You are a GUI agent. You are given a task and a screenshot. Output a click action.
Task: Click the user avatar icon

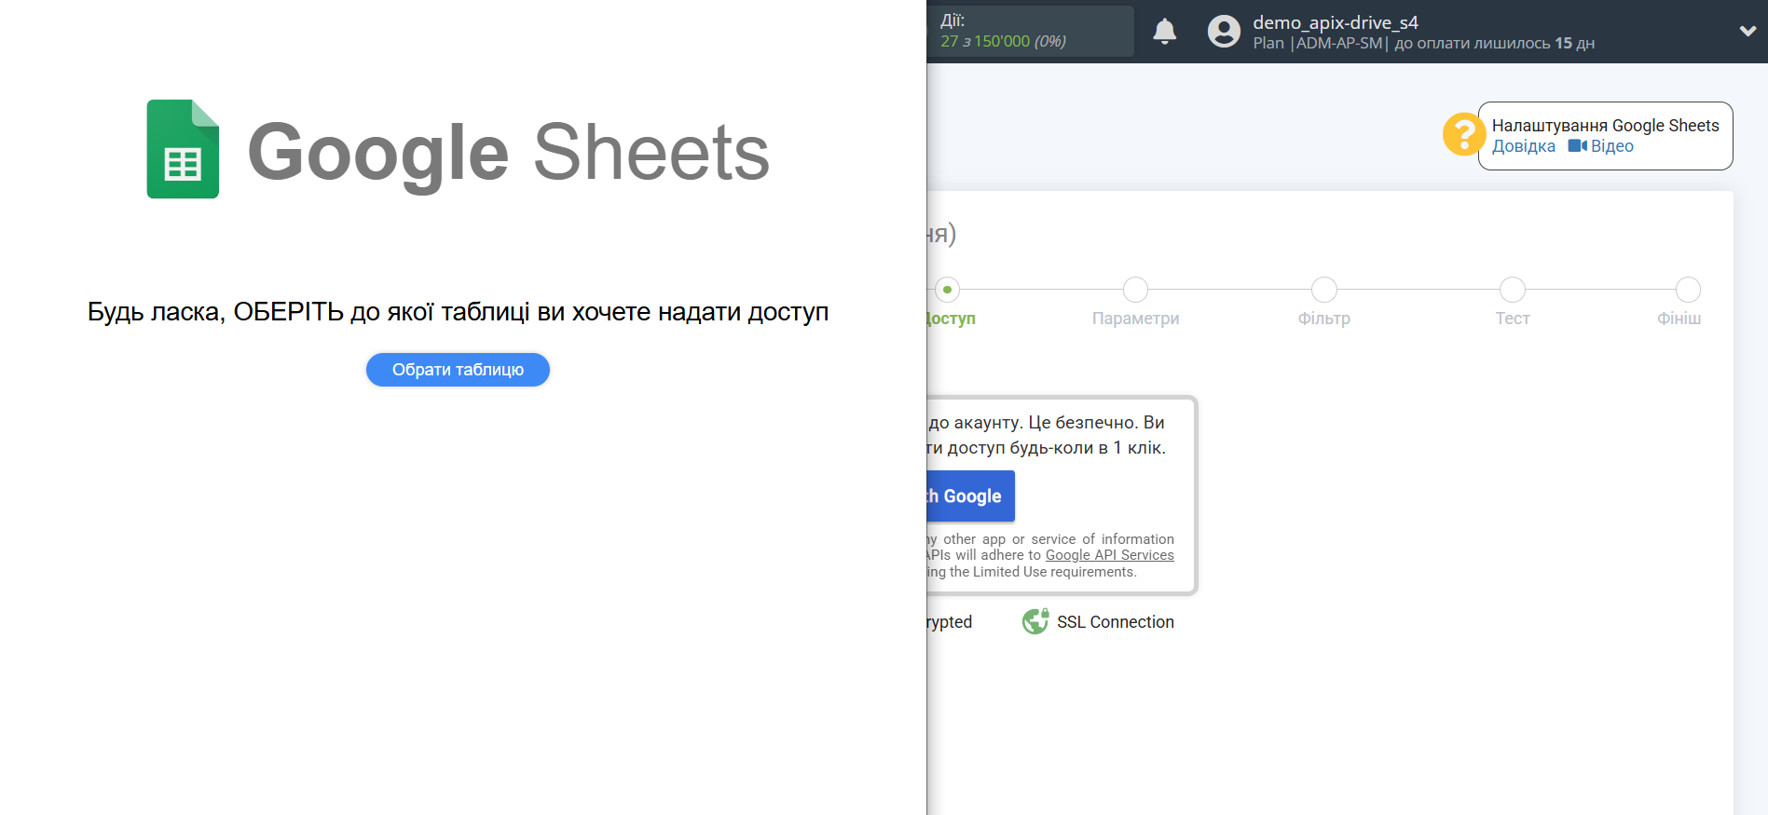(1224, 32)
